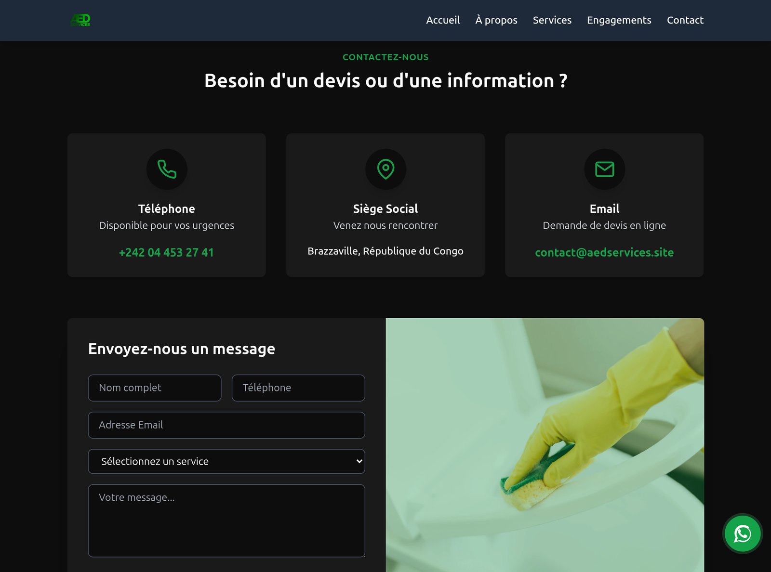Open Engagements in the navbar
Image resolution: width=771 pixels, height=572 pixels.
click(619, 20)
